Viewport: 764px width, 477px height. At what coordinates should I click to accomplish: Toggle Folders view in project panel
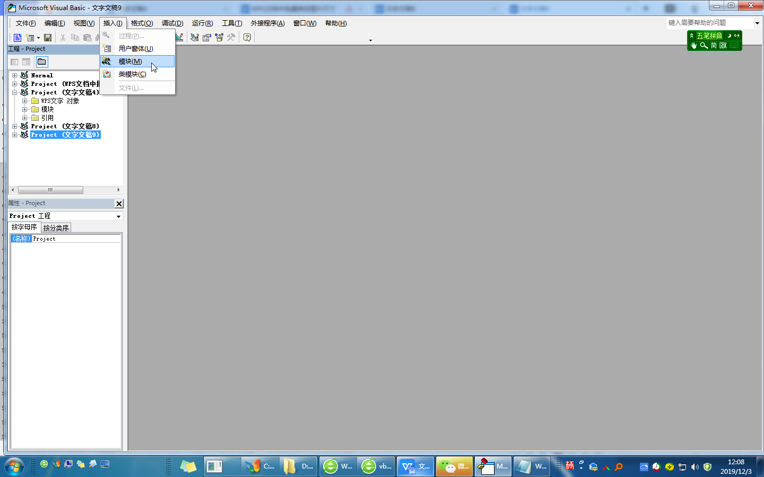coord(42,62)
